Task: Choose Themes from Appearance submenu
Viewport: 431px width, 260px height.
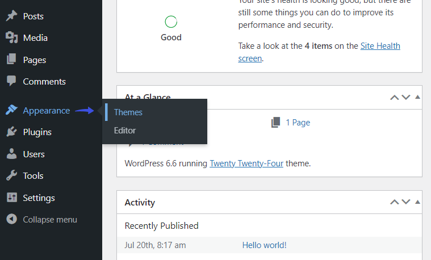Action: click(128, 112)
